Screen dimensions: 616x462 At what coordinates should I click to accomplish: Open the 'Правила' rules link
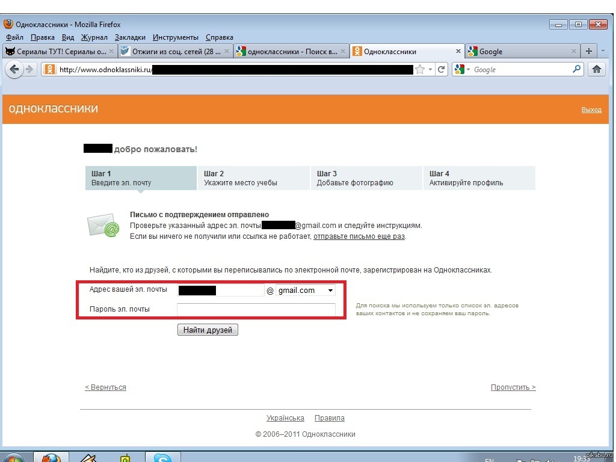[x=329, y=418]
